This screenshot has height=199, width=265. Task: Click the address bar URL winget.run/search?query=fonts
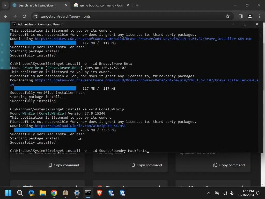click(65, 16)
